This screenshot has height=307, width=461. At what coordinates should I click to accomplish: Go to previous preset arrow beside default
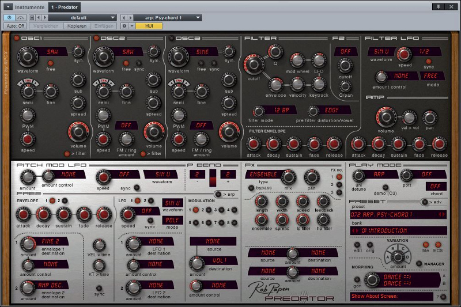[39, 18]
